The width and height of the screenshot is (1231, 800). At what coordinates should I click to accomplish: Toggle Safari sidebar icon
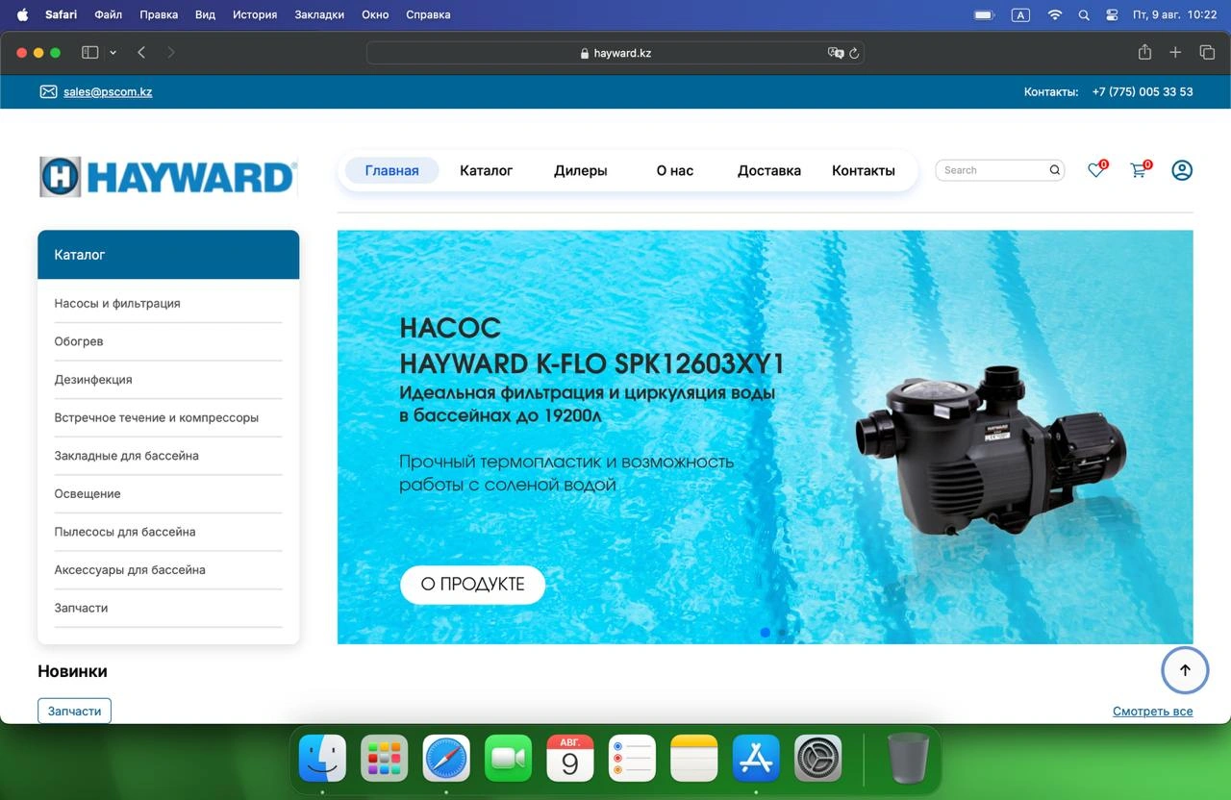tap(90, 53)
